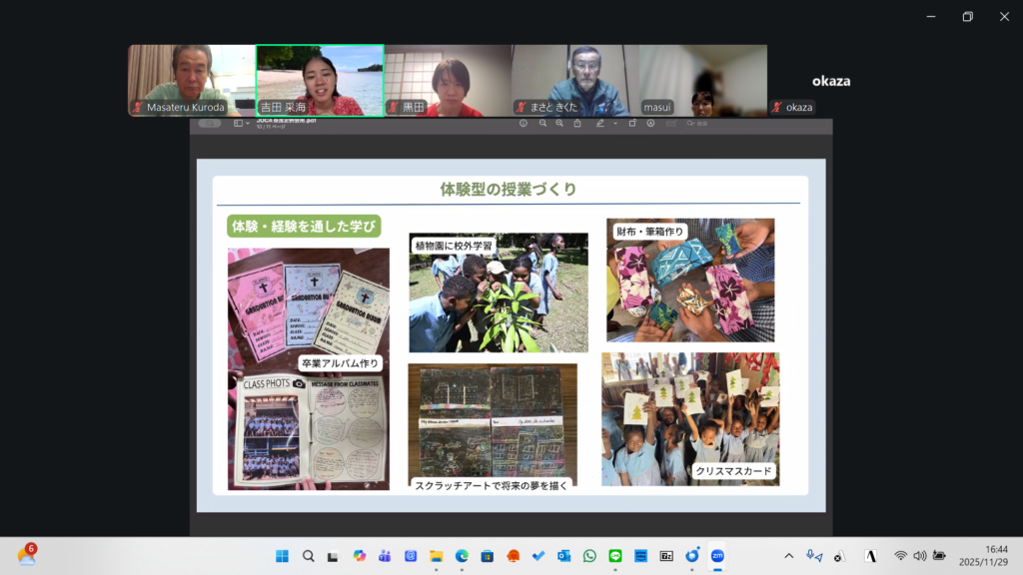Toggle the PDF sidebar view button
1023x575 pixels.
click(239, 124)
